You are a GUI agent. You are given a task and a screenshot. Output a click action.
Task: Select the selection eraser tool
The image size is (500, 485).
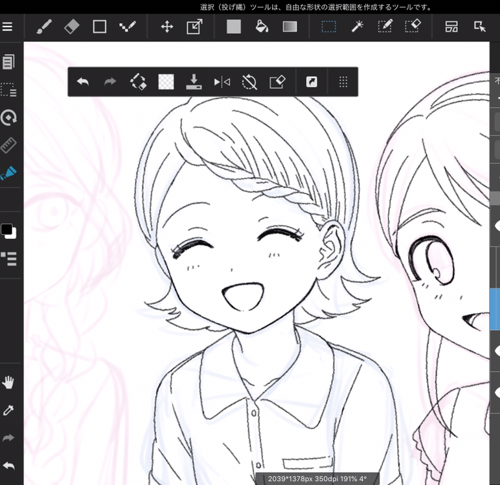413,26
